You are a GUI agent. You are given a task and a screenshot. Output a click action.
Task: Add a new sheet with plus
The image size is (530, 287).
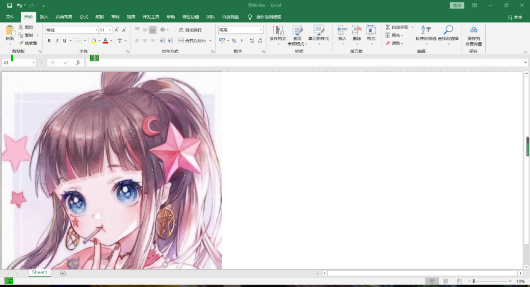63,273
